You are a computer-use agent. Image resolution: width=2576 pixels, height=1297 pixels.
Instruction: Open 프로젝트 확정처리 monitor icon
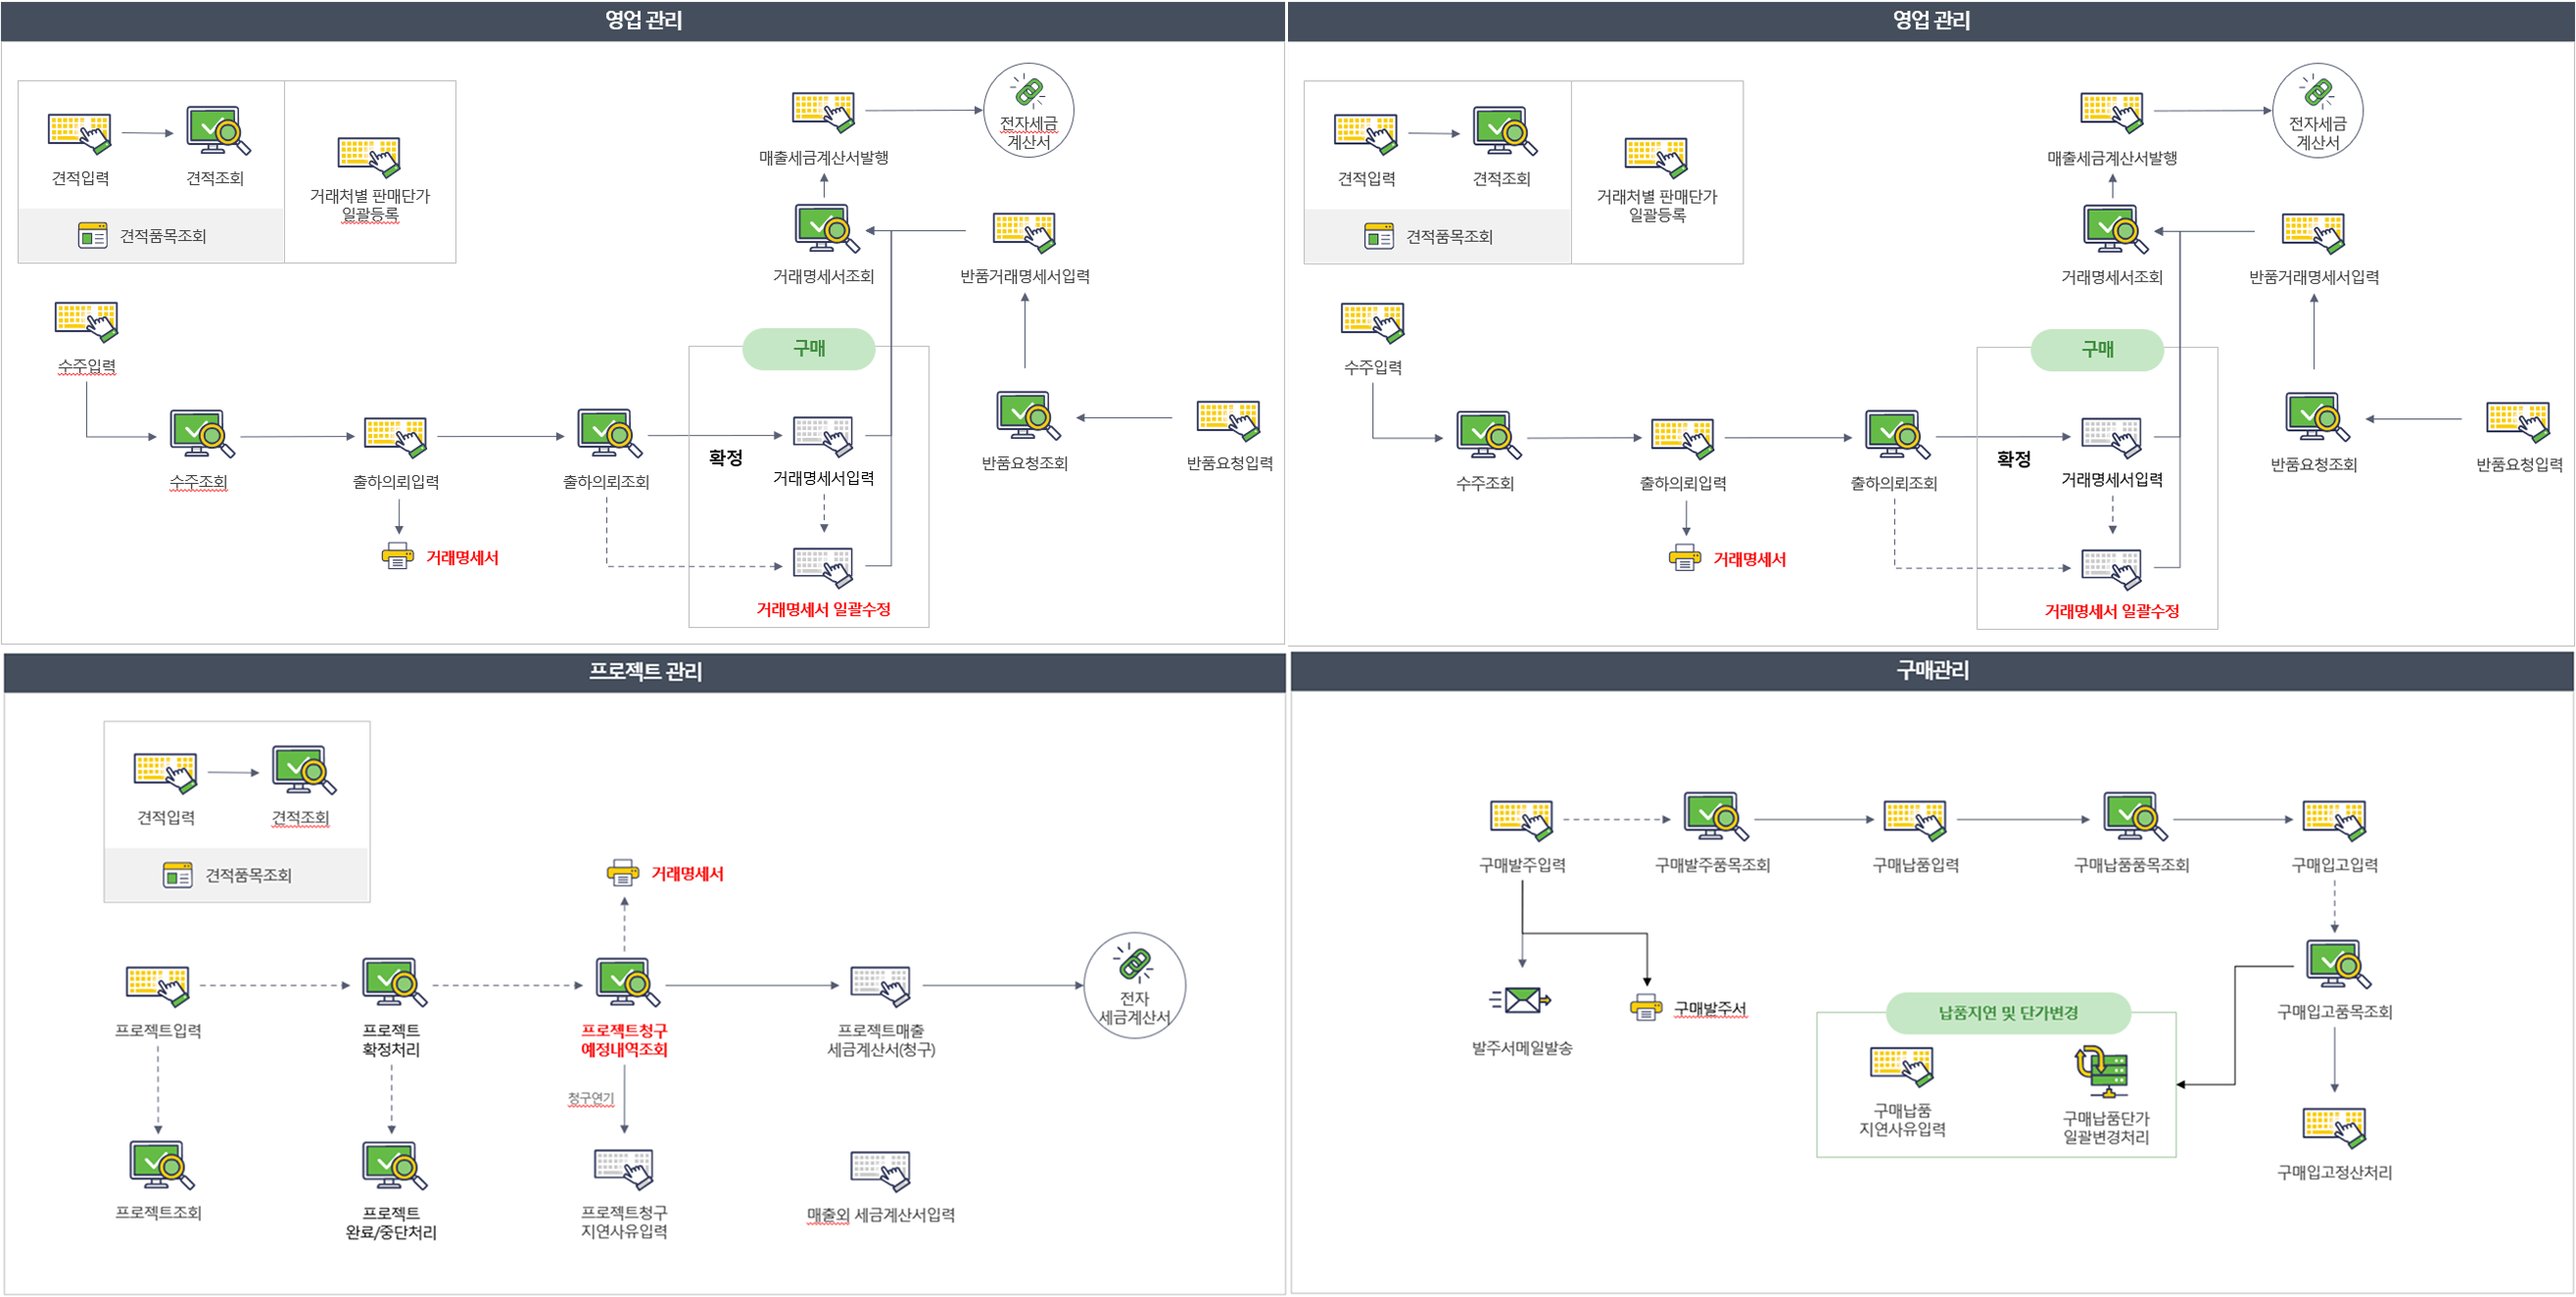393,983
